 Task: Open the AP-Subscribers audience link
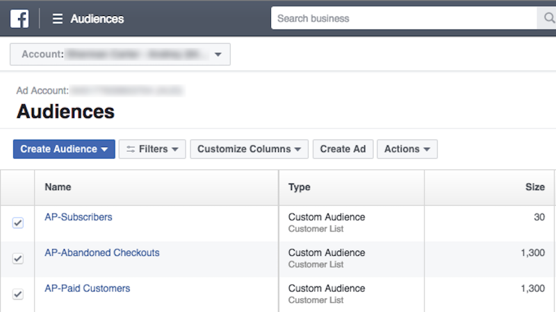point(79,217)
